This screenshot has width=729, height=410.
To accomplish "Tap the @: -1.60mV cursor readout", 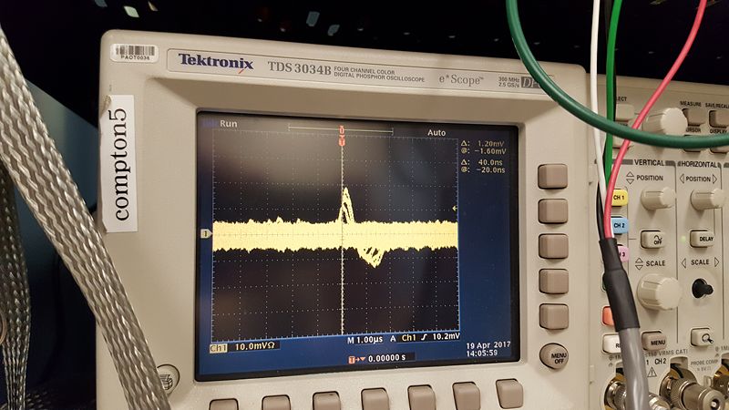I will click(484, 151).
